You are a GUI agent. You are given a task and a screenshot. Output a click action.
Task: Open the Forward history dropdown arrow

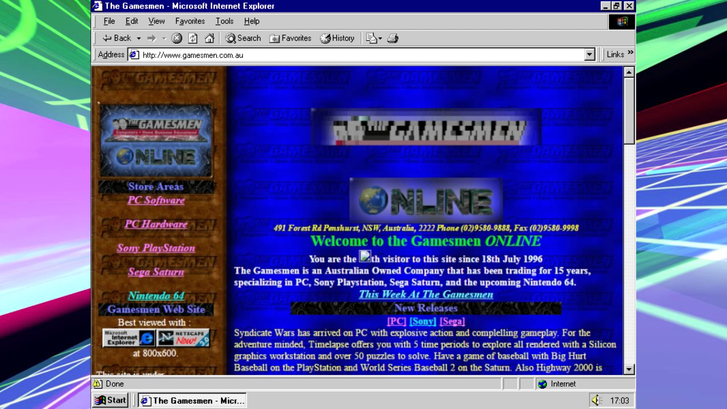pos(164,38)
